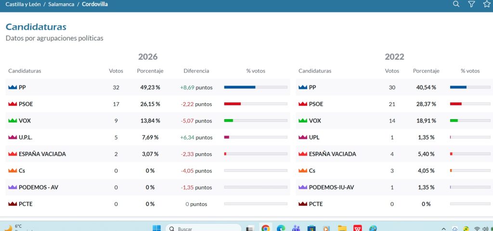Select the Diferencia column header

click(x=196, y=71)
